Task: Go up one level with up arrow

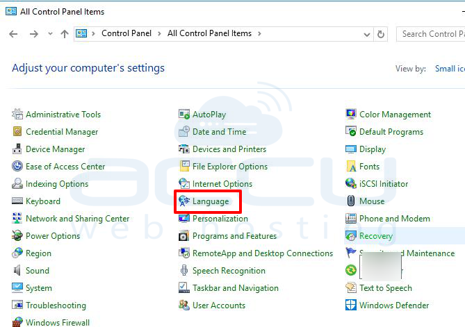Action: [x=65, y=34]
